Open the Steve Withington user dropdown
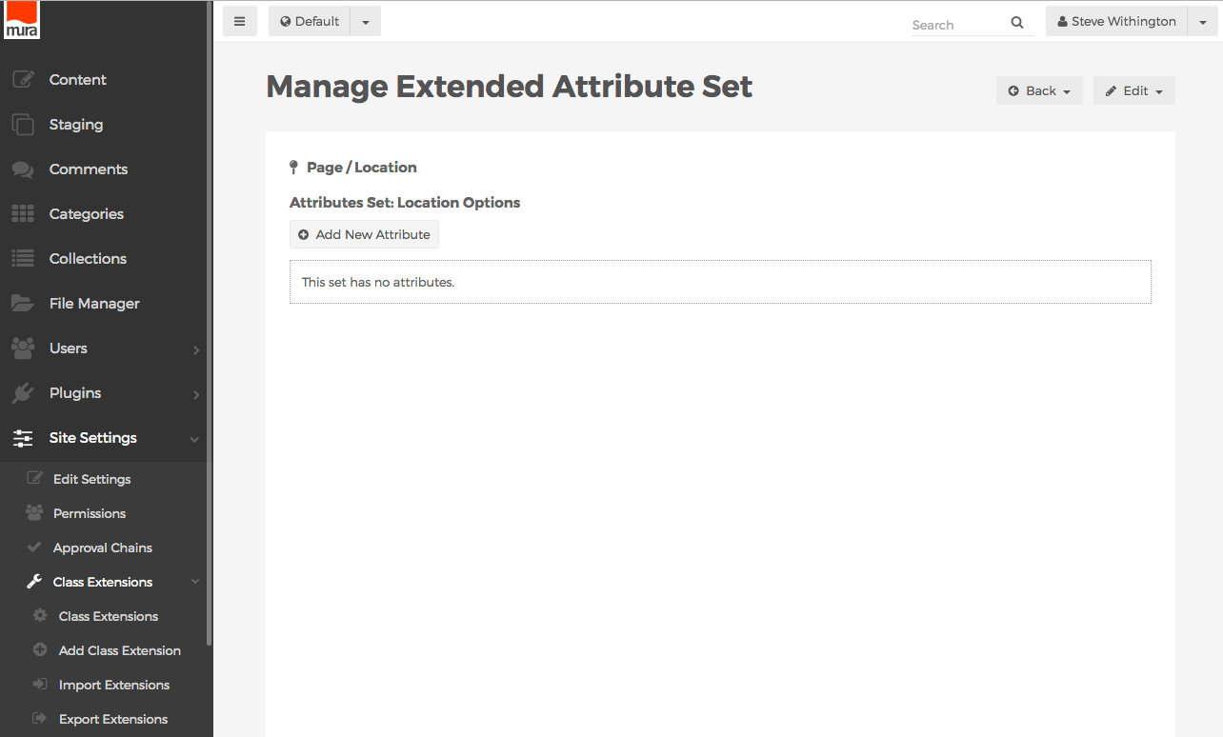1223x737 pixels. click(1202, 22)
